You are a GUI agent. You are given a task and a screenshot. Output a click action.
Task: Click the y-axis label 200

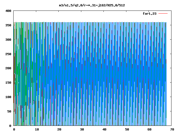point(8,68)
